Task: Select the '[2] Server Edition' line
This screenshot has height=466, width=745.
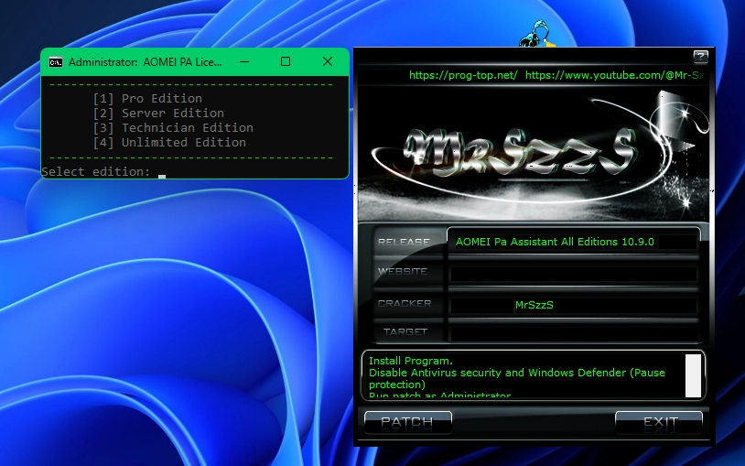Action: [x=158, y=114]
